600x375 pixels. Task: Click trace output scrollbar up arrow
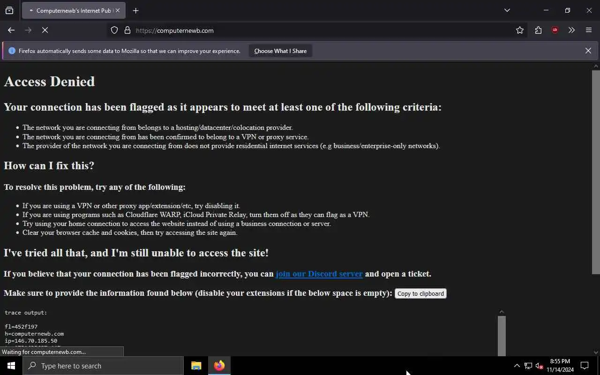[x=502, y=312]
